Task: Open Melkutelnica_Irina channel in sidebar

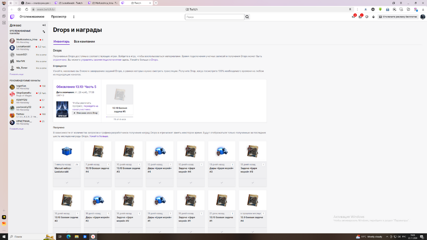Action: (27, 41)
